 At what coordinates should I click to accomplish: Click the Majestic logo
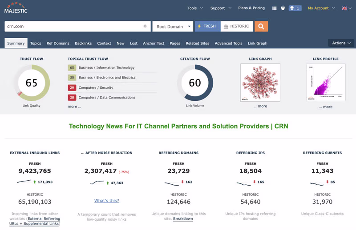point(16,8)
